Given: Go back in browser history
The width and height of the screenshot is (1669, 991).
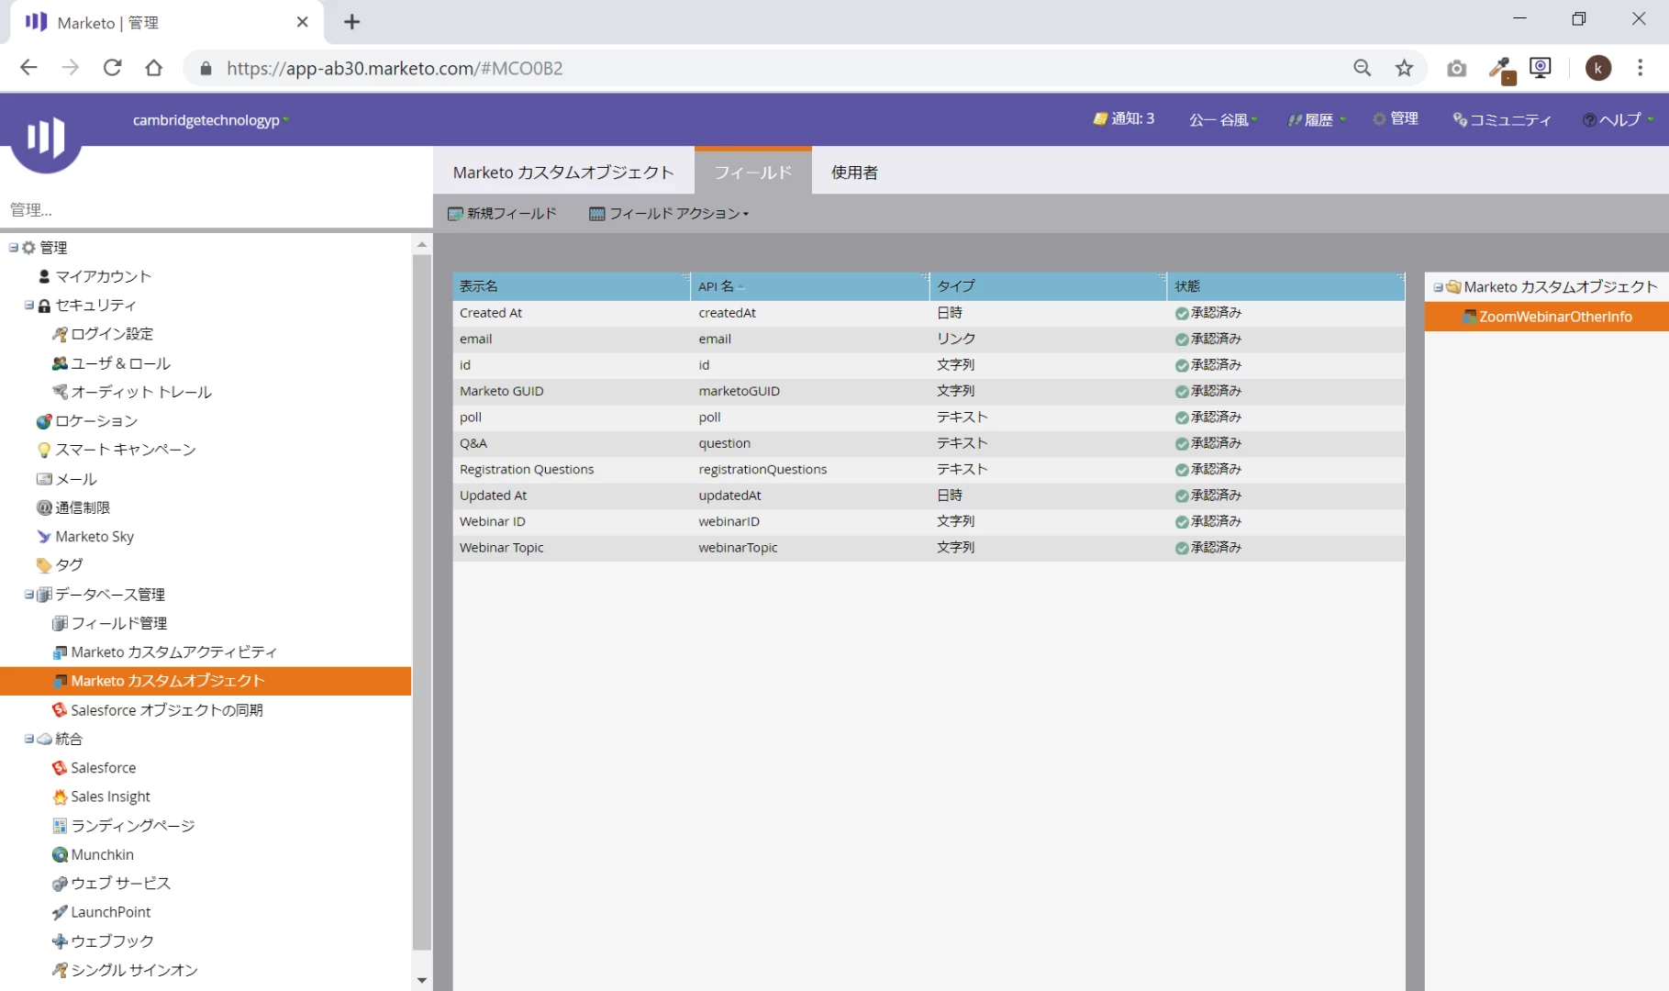Looking at the screenshot, I should (28, 68).
